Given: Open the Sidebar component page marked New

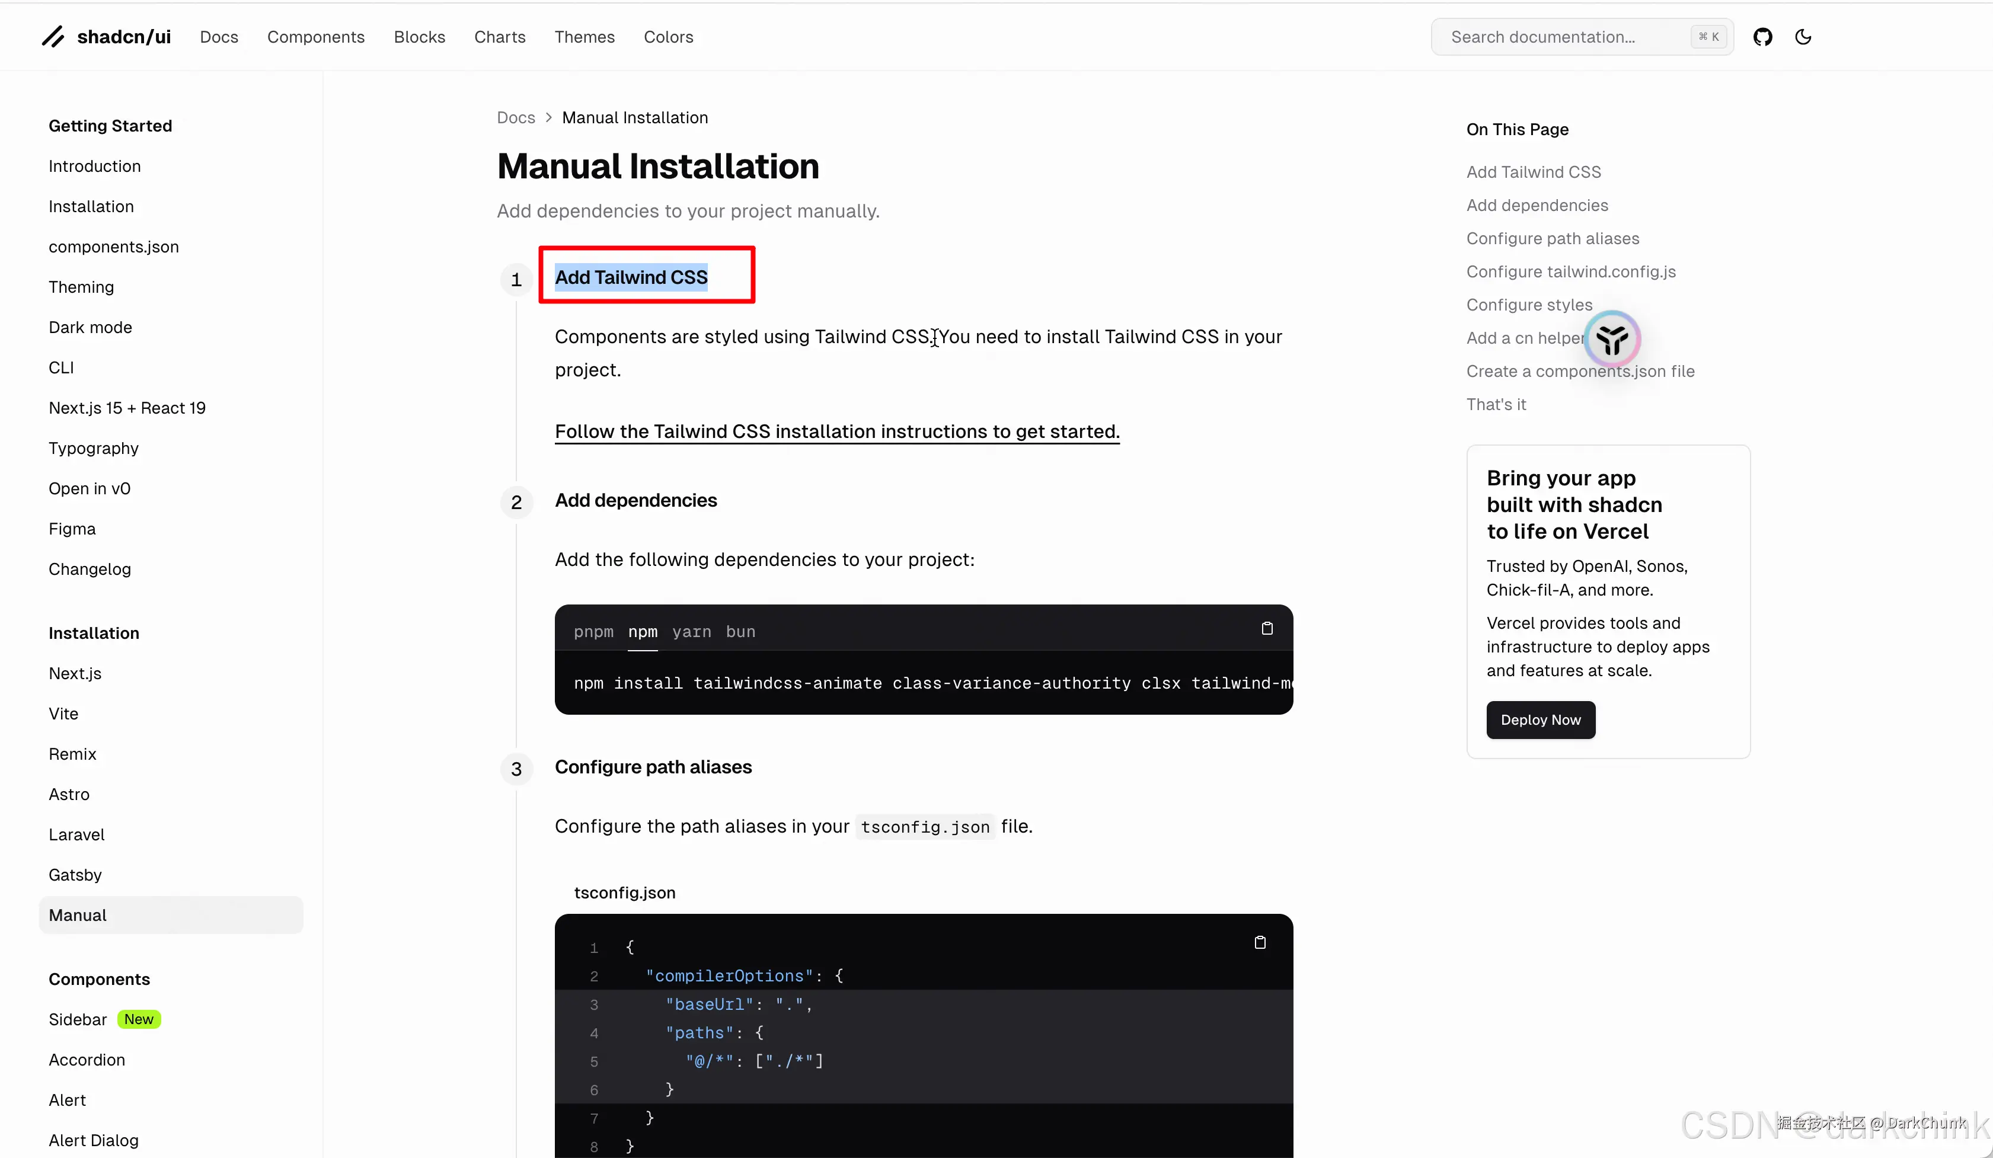Looking at the screenshot, I should click(78, 1020).
